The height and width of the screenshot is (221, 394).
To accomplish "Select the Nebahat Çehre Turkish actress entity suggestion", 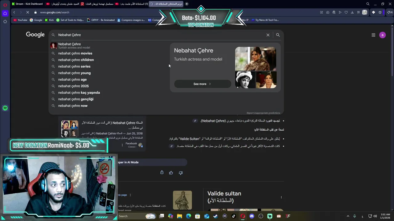I will [x=74, y=46].
